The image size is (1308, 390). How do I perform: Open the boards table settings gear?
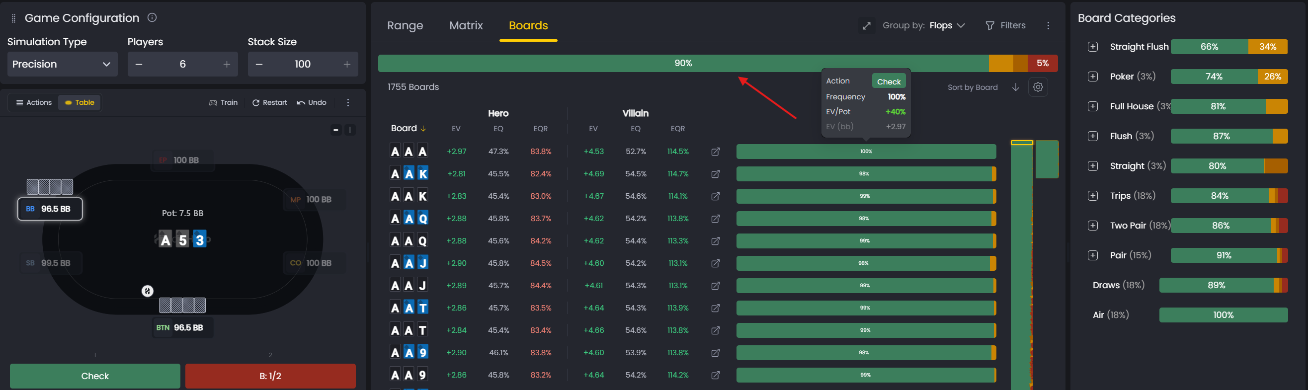click(x=1038, y=87)
